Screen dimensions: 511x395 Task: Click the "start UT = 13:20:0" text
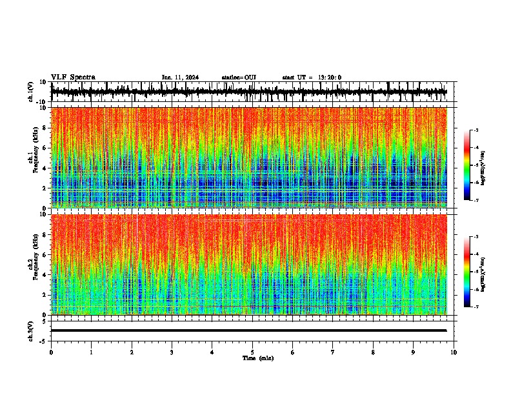pyautogui.click(x=312, y=77)
